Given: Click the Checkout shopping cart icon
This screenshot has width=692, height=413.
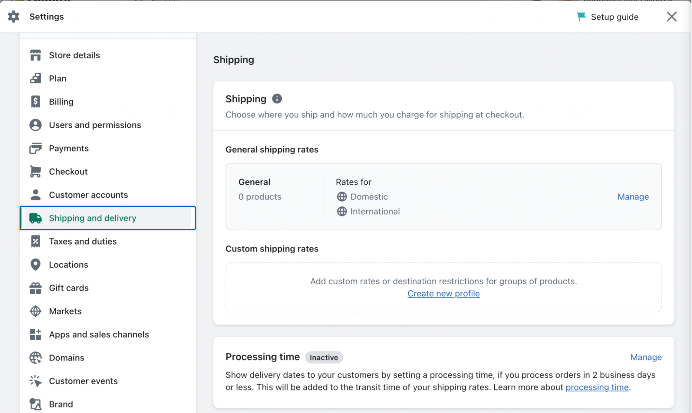Looking at the screenshot, I should [x=35, y=172].
